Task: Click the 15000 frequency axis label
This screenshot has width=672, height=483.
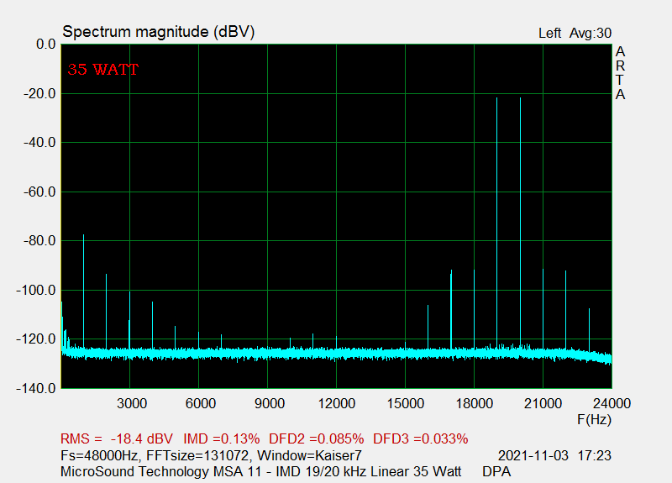Action: coord(406,404)
